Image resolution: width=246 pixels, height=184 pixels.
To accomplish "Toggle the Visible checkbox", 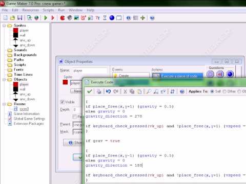I will [x=62, y=102].
